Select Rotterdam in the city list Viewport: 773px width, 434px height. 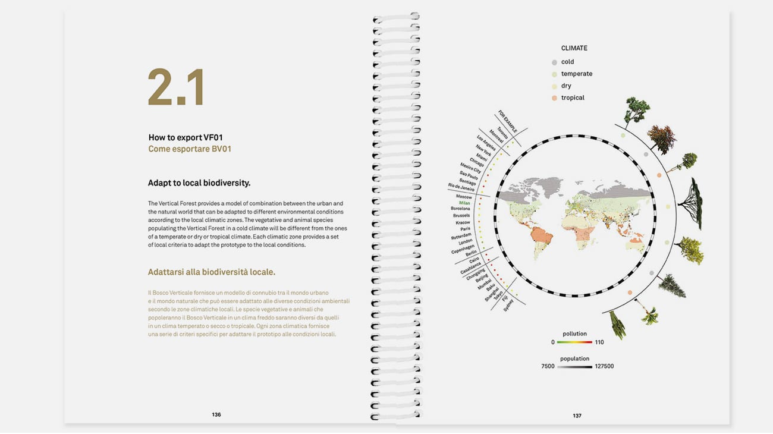coord(461,235)
